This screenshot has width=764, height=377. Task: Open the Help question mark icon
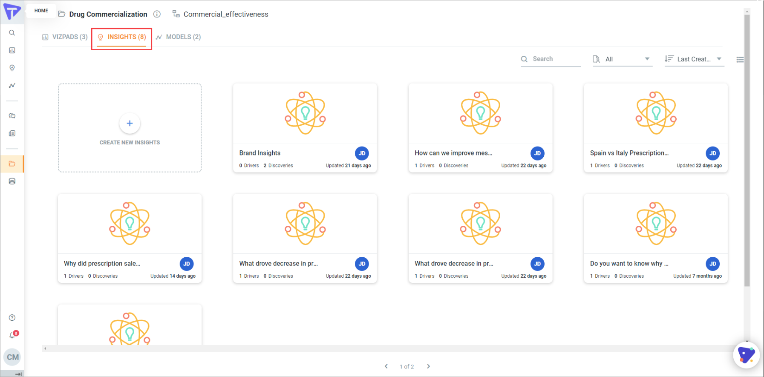point(12,317)
